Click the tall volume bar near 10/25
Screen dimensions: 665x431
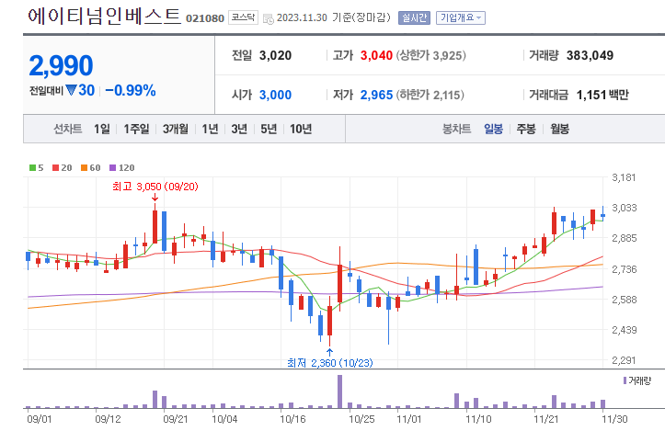339,391
